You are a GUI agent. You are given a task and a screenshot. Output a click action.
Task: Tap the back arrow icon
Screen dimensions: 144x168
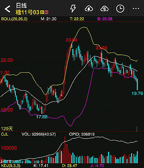point(8,9)
